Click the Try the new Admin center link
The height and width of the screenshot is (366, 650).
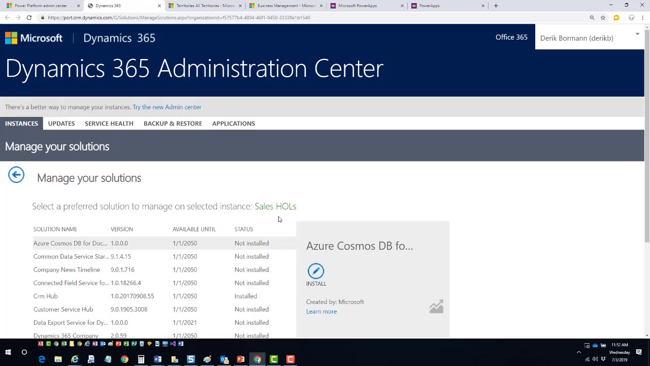tap(167, 107)
